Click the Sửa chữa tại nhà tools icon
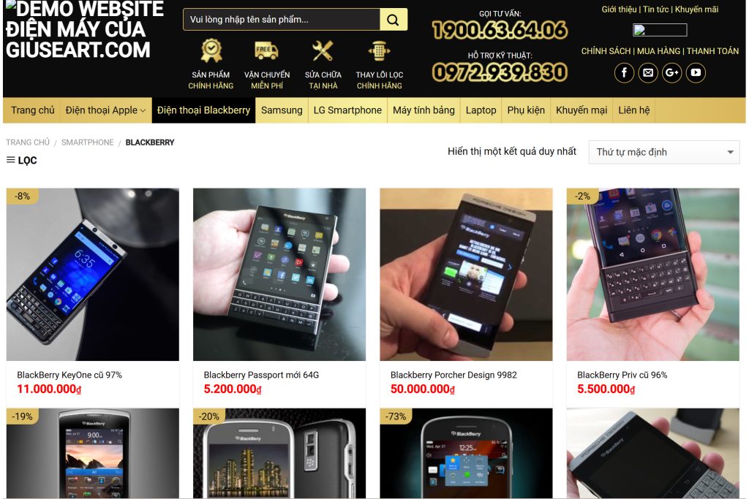The width and height of the screenshot is (749, 499). pyautogui.click(x=323, y=50)
